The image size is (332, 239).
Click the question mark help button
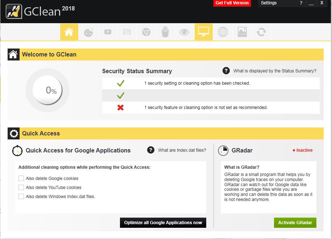coord(300,3)
